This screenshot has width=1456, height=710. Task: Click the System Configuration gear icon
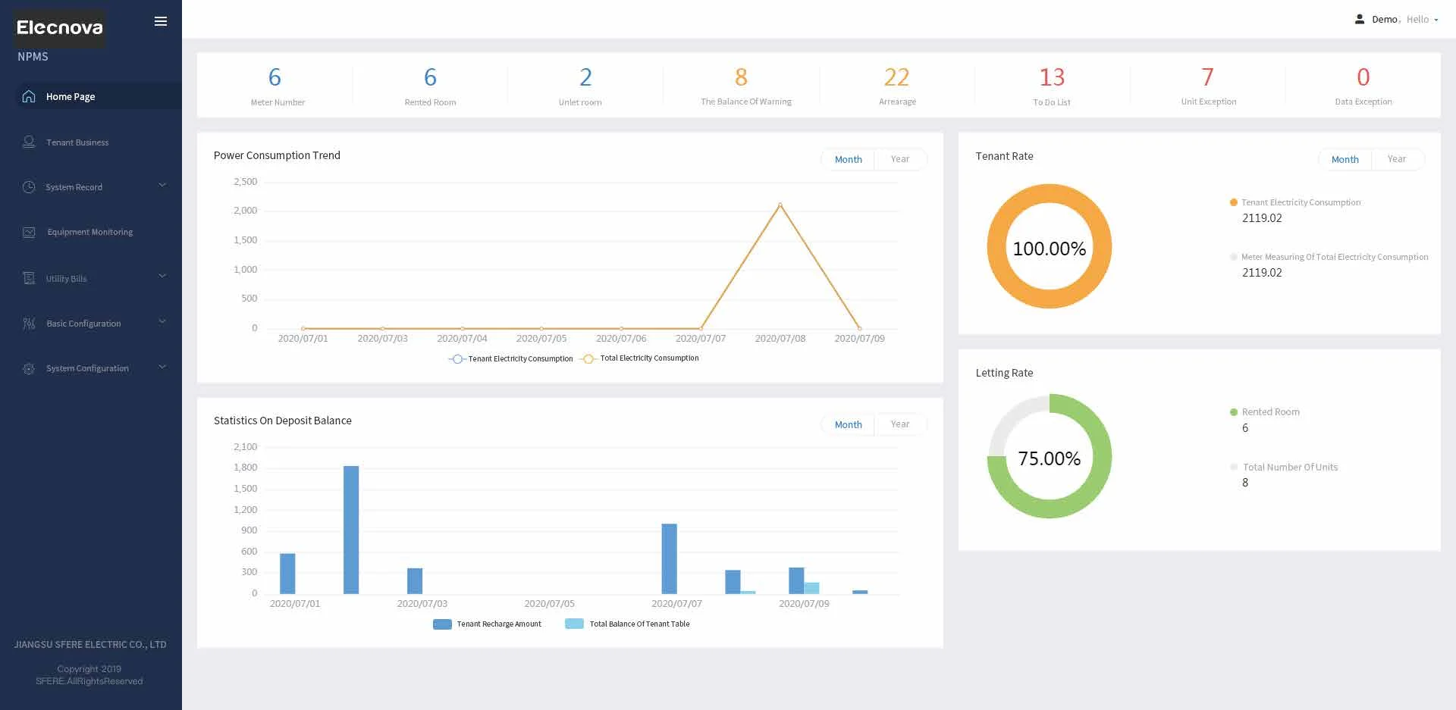[29, 368]
